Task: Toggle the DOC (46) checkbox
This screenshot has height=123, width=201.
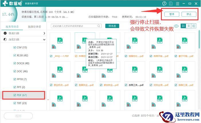Action: pos(15,71)
